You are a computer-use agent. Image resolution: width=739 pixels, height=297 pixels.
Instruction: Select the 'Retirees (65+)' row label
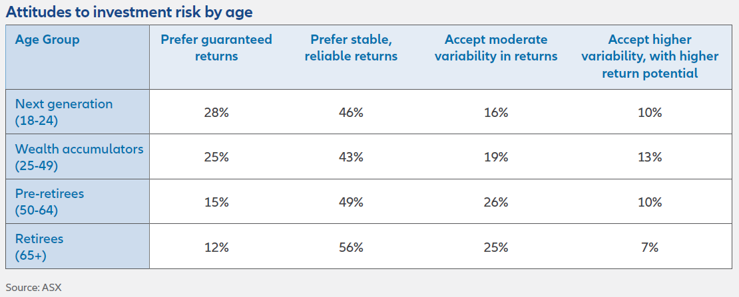point(39,247)
